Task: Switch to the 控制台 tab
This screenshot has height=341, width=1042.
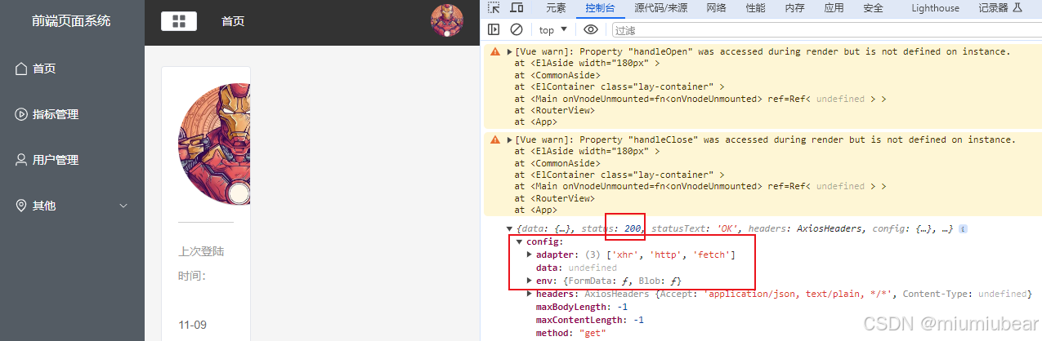Action: (600, 8)
